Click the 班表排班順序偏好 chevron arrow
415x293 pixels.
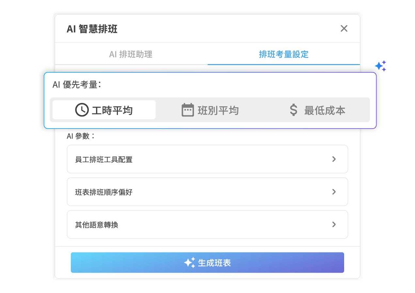coord(334,192)
